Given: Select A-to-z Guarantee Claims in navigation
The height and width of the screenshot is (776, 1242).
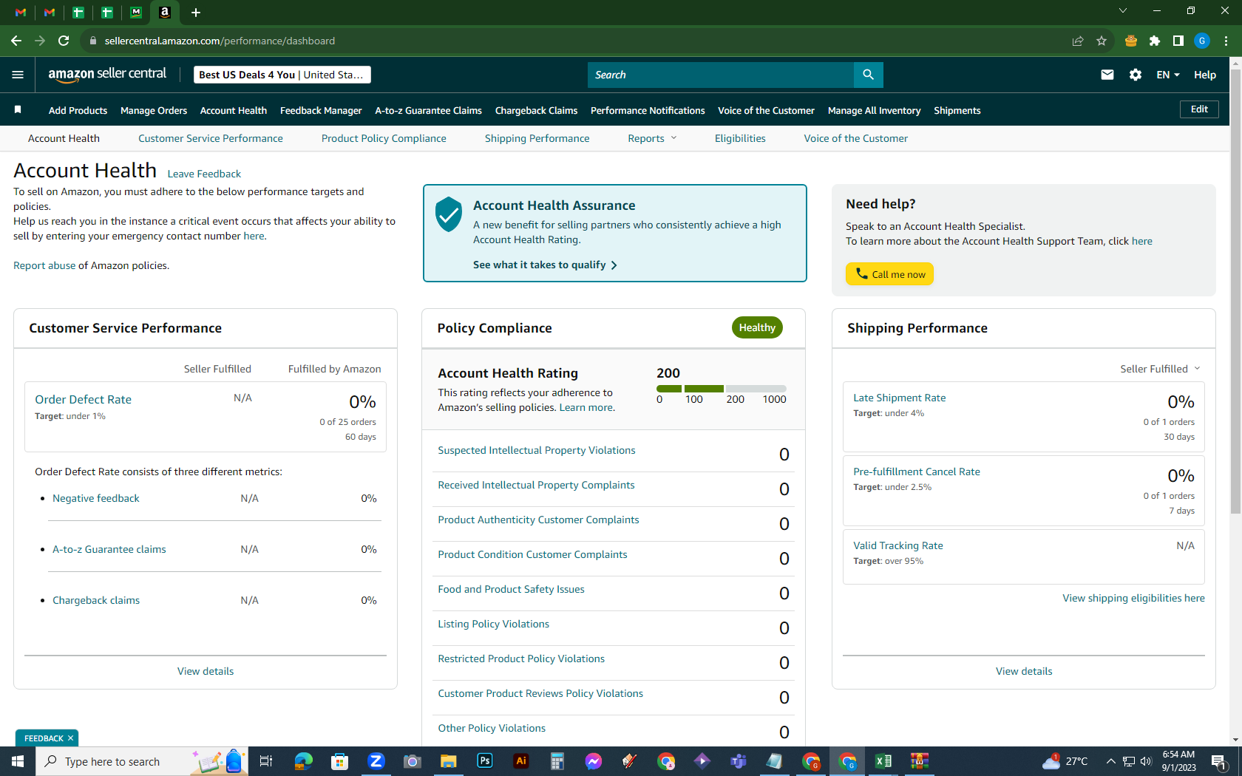Looking at the screenshot, I should point(428,110).
